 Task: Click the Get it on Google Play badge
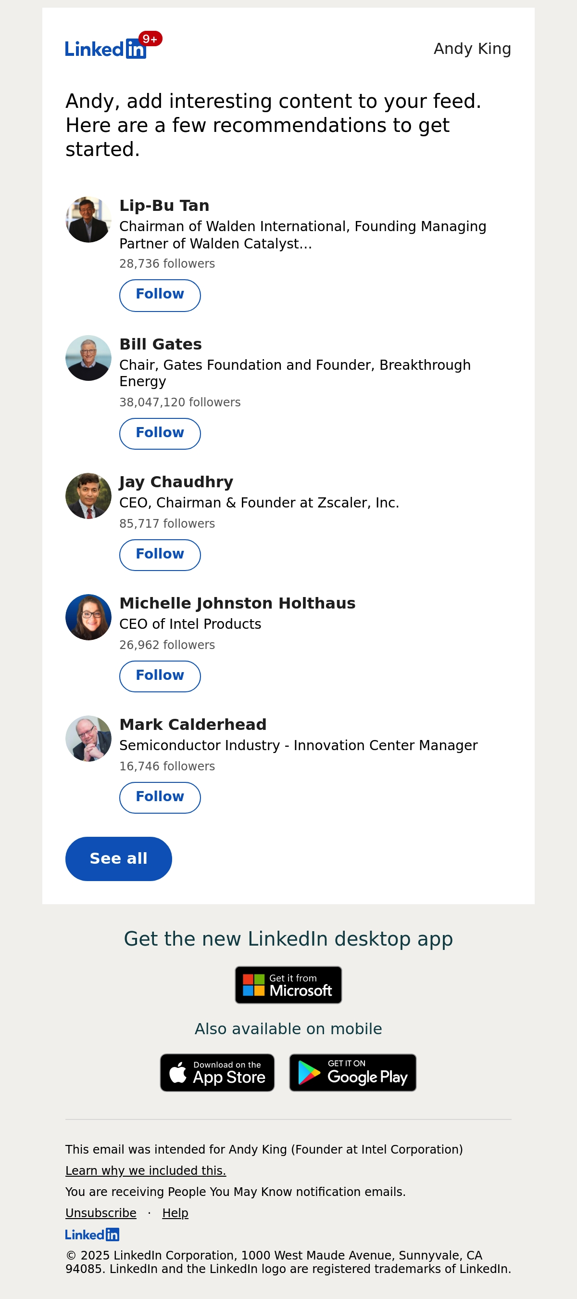(x=353, y=1072)
